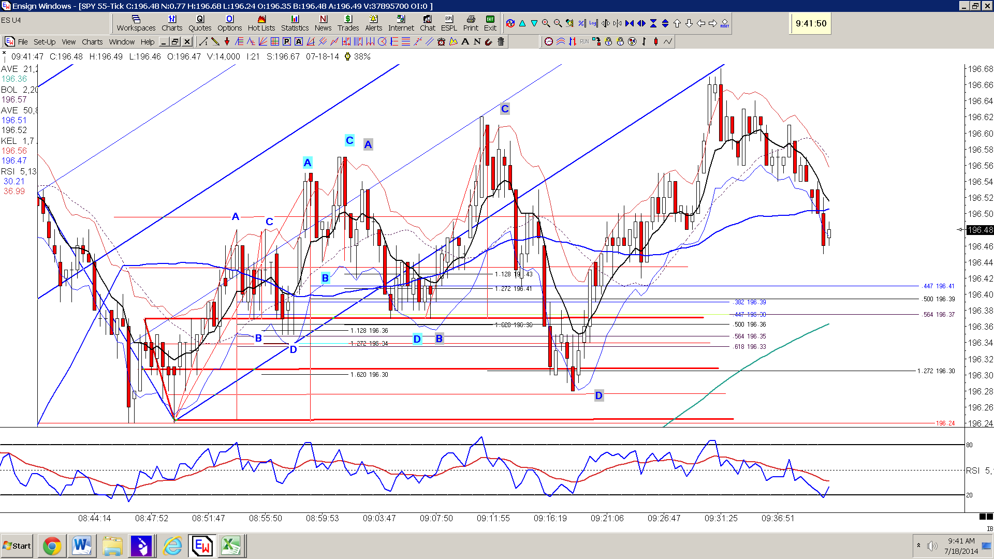The image size is (994, 559).
Task: Toggle the L padlock icon
Action: click(x=620, y=41)
